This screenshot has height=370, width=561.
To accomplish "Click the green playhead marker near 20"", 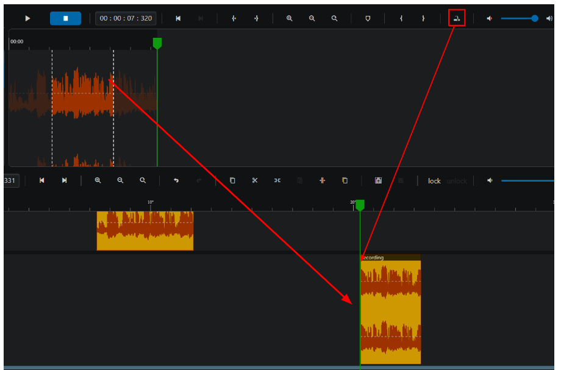I will tap(360, 205).
